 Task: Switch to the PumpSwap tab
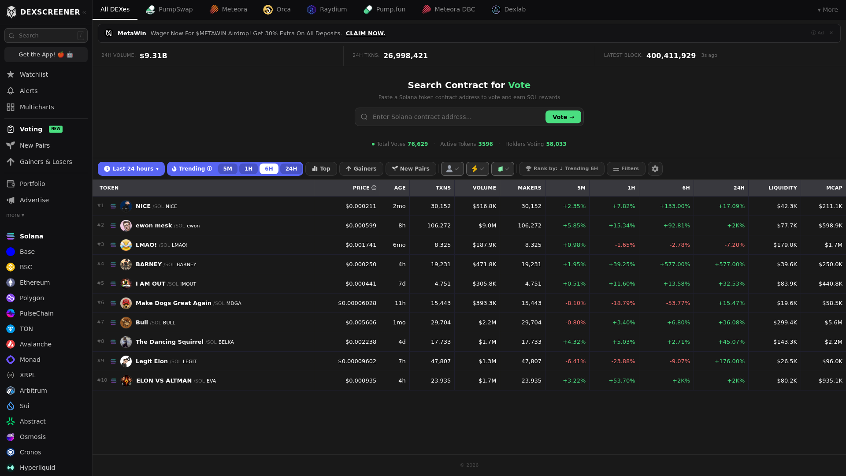click(x=169, y=10)
